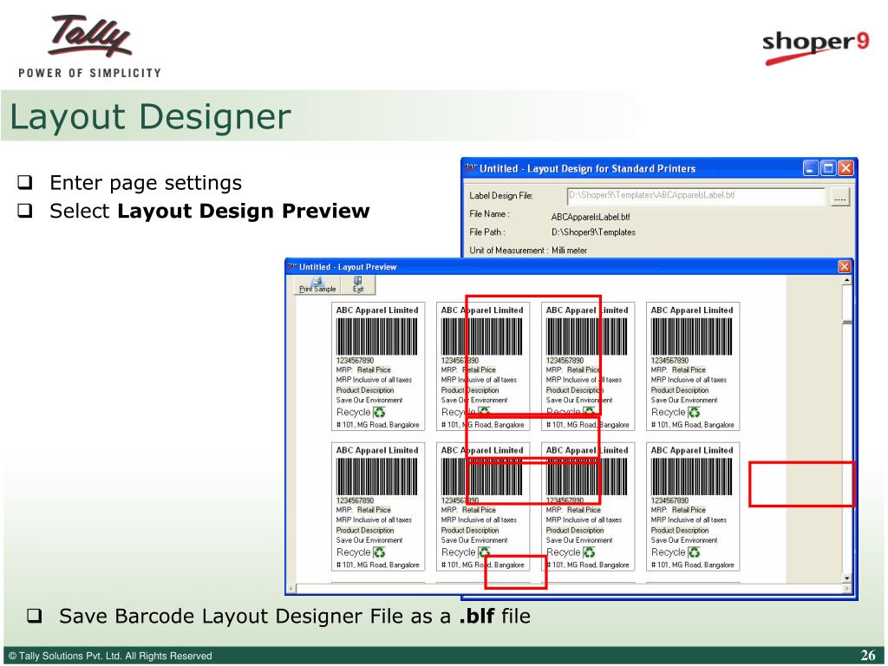The width and height of the screenshot is (888, 666).
Task: Click Exit icon in Layout Preview toolbar
Action: coord(358,284)
